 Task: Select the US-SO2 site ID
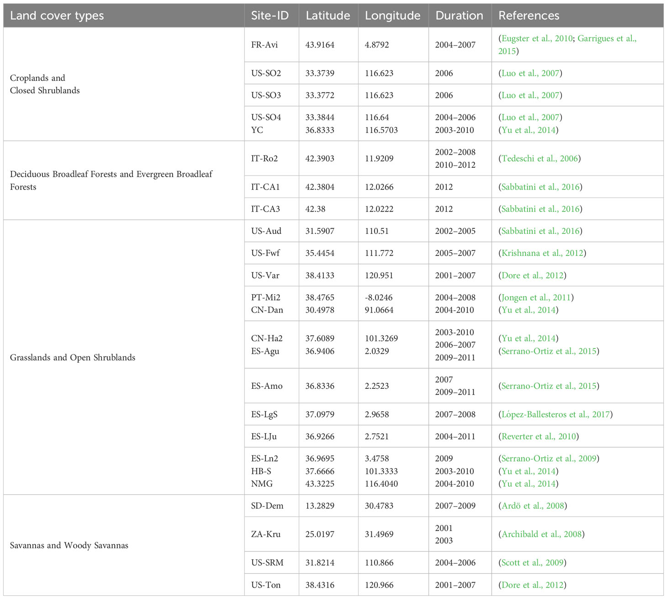coord(266,73)
